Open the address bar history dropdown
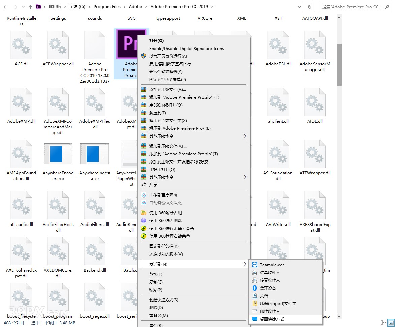Image resolution: width=395 pixels, height=327 pixels. coord(299,7)
